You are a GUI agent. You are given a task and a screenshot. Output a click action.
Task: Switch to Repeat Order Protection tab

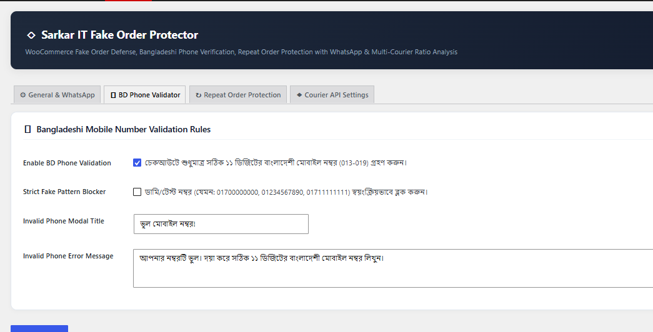[238, 95]
